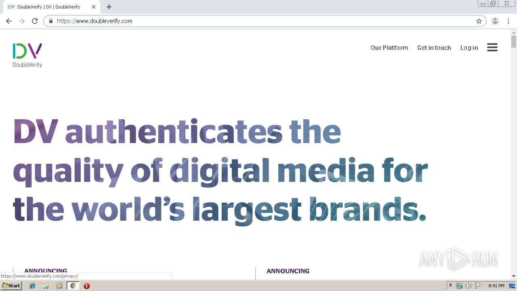The width and height of the screenshot is (517, 291).
Task: Click the Log in link
Action: click(469, 48)
